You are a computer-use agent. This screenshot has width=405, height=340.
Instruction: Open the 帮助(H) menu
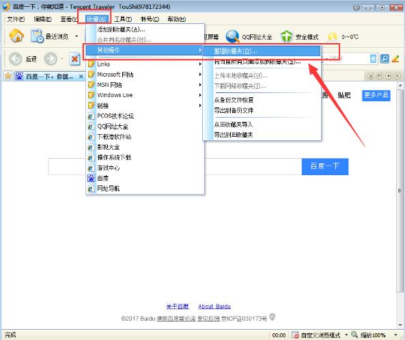tap(177, 19)
